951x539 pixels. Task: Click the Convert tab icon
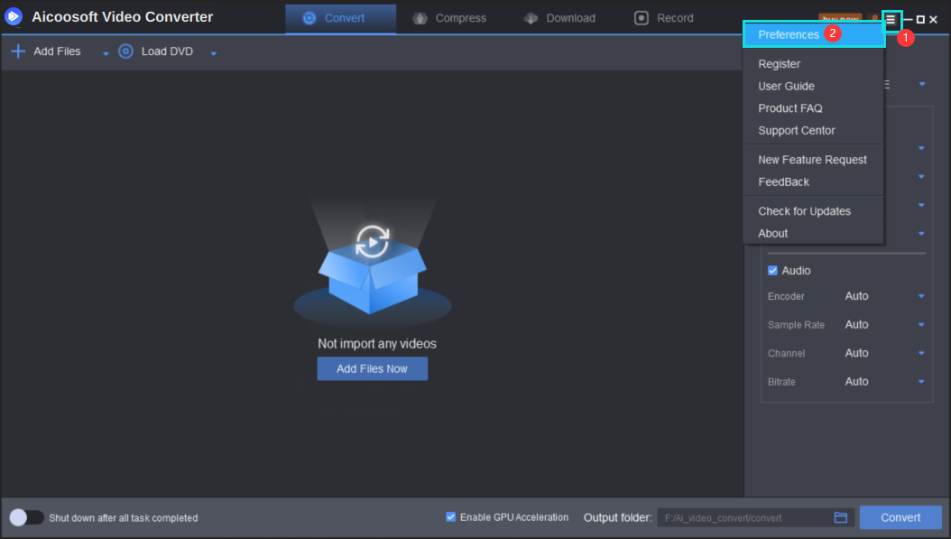(x=309, y=18)
